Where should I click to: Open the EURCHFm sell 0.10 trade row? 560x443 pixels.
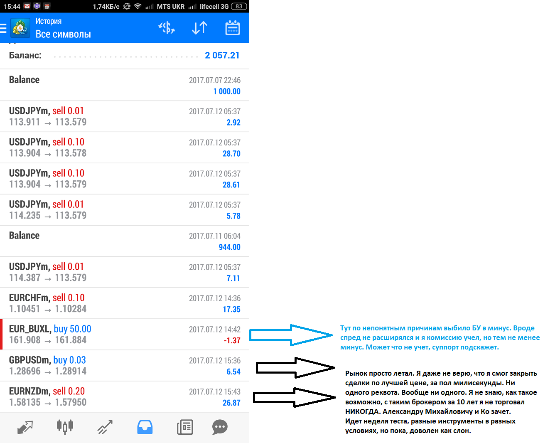(x=125, y=303)
